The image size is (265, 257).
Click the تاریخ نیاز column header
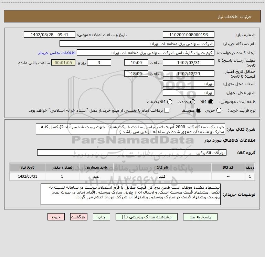tap(28, 167)
